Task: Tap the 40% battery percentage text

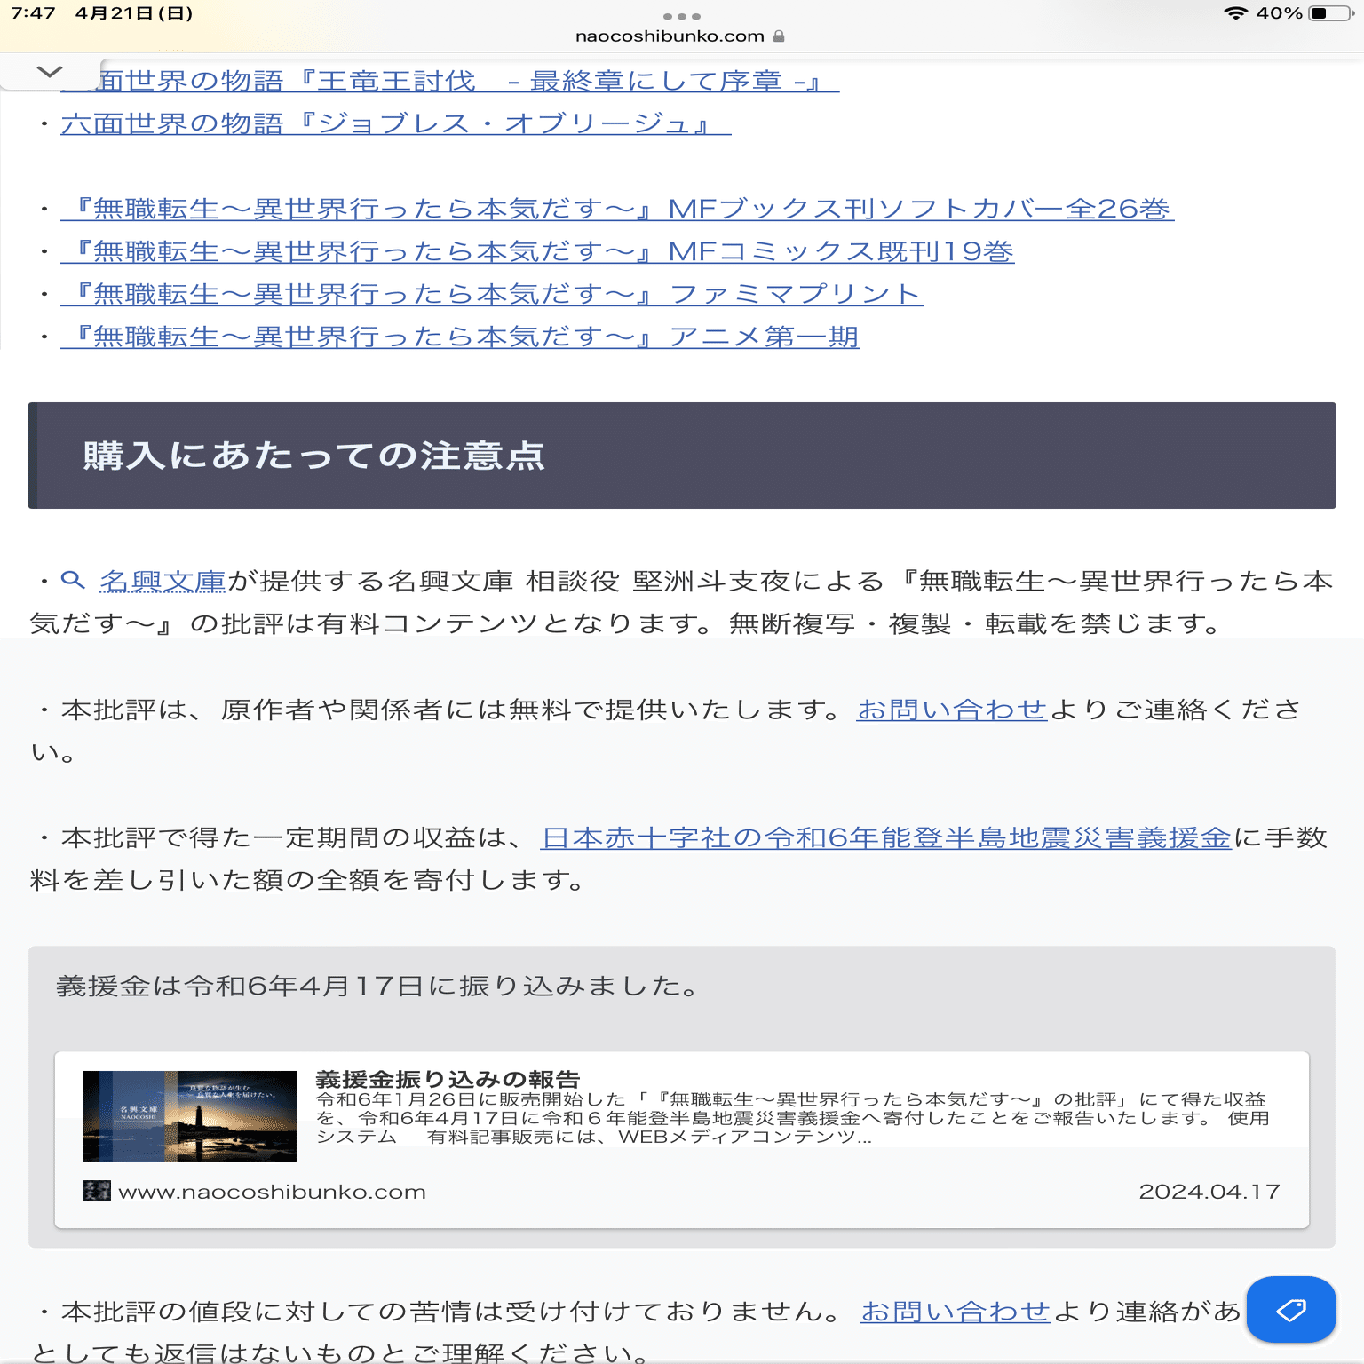Action: click(1280, 13)
